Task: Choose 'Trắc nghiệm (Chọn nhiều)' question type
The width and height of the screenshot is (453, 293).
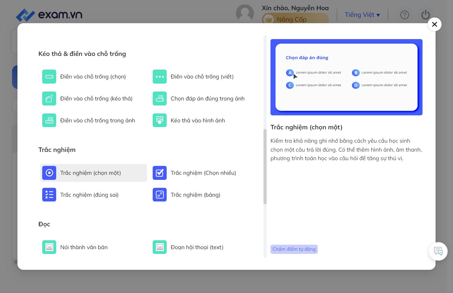Action: tap(204, 173)
